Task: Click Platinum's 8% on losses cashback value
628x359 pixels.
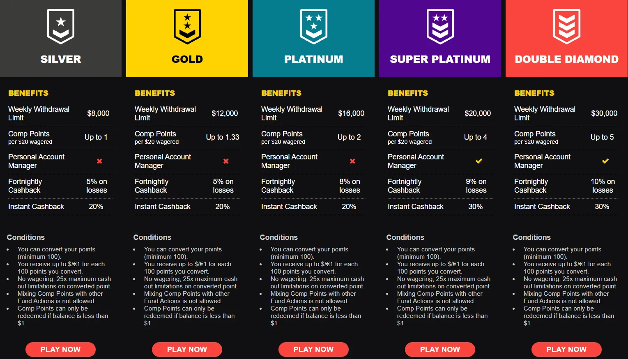Action: pos(350,186)
